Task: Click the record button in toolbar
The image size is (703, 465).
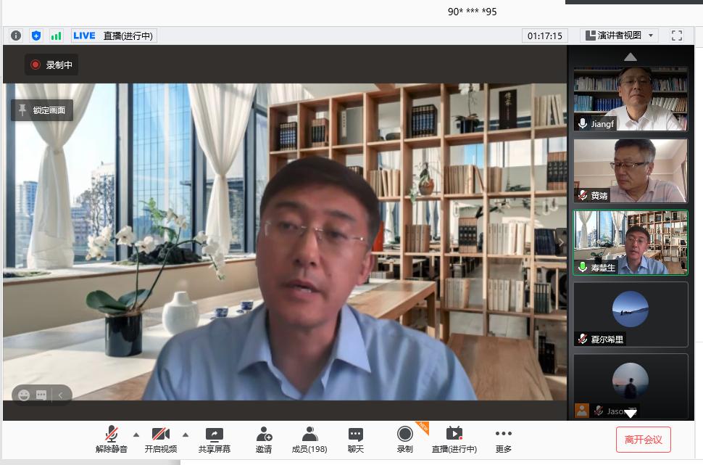Action: click(x=404, y=440)
